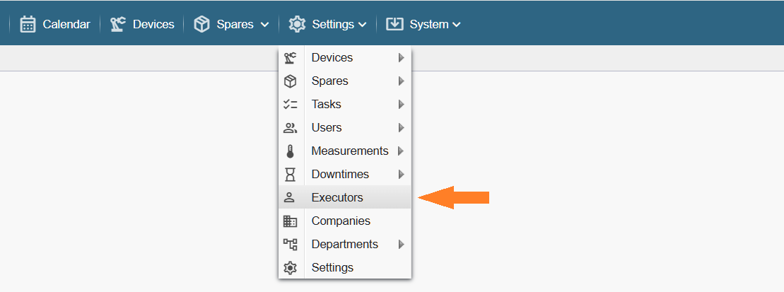Click the robot arm Devices icon in the navbar
The width and height of the screenshot is (784, 292).
[118, 24]
